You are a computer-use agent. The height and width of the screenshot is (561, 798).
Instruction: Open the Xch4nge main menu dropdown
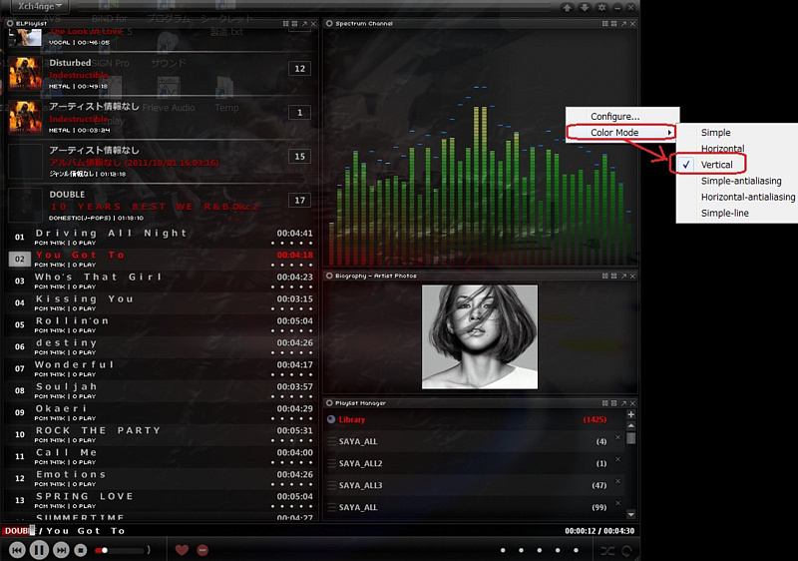pos(40,6)
